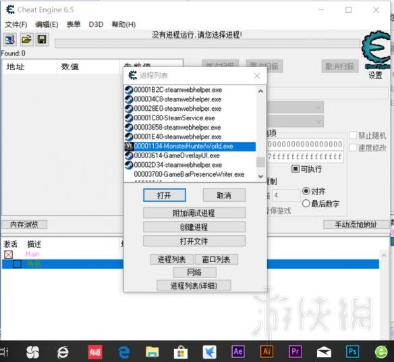Open the process selector toolbar icon
The image size is (394, 362).
[10, 39]
